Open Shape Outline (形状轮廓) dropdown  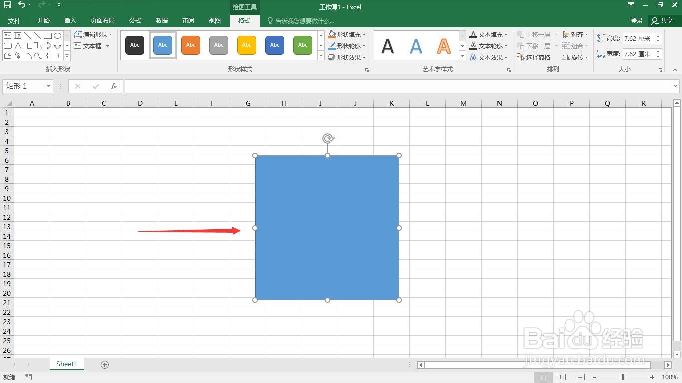coord(346,46)
